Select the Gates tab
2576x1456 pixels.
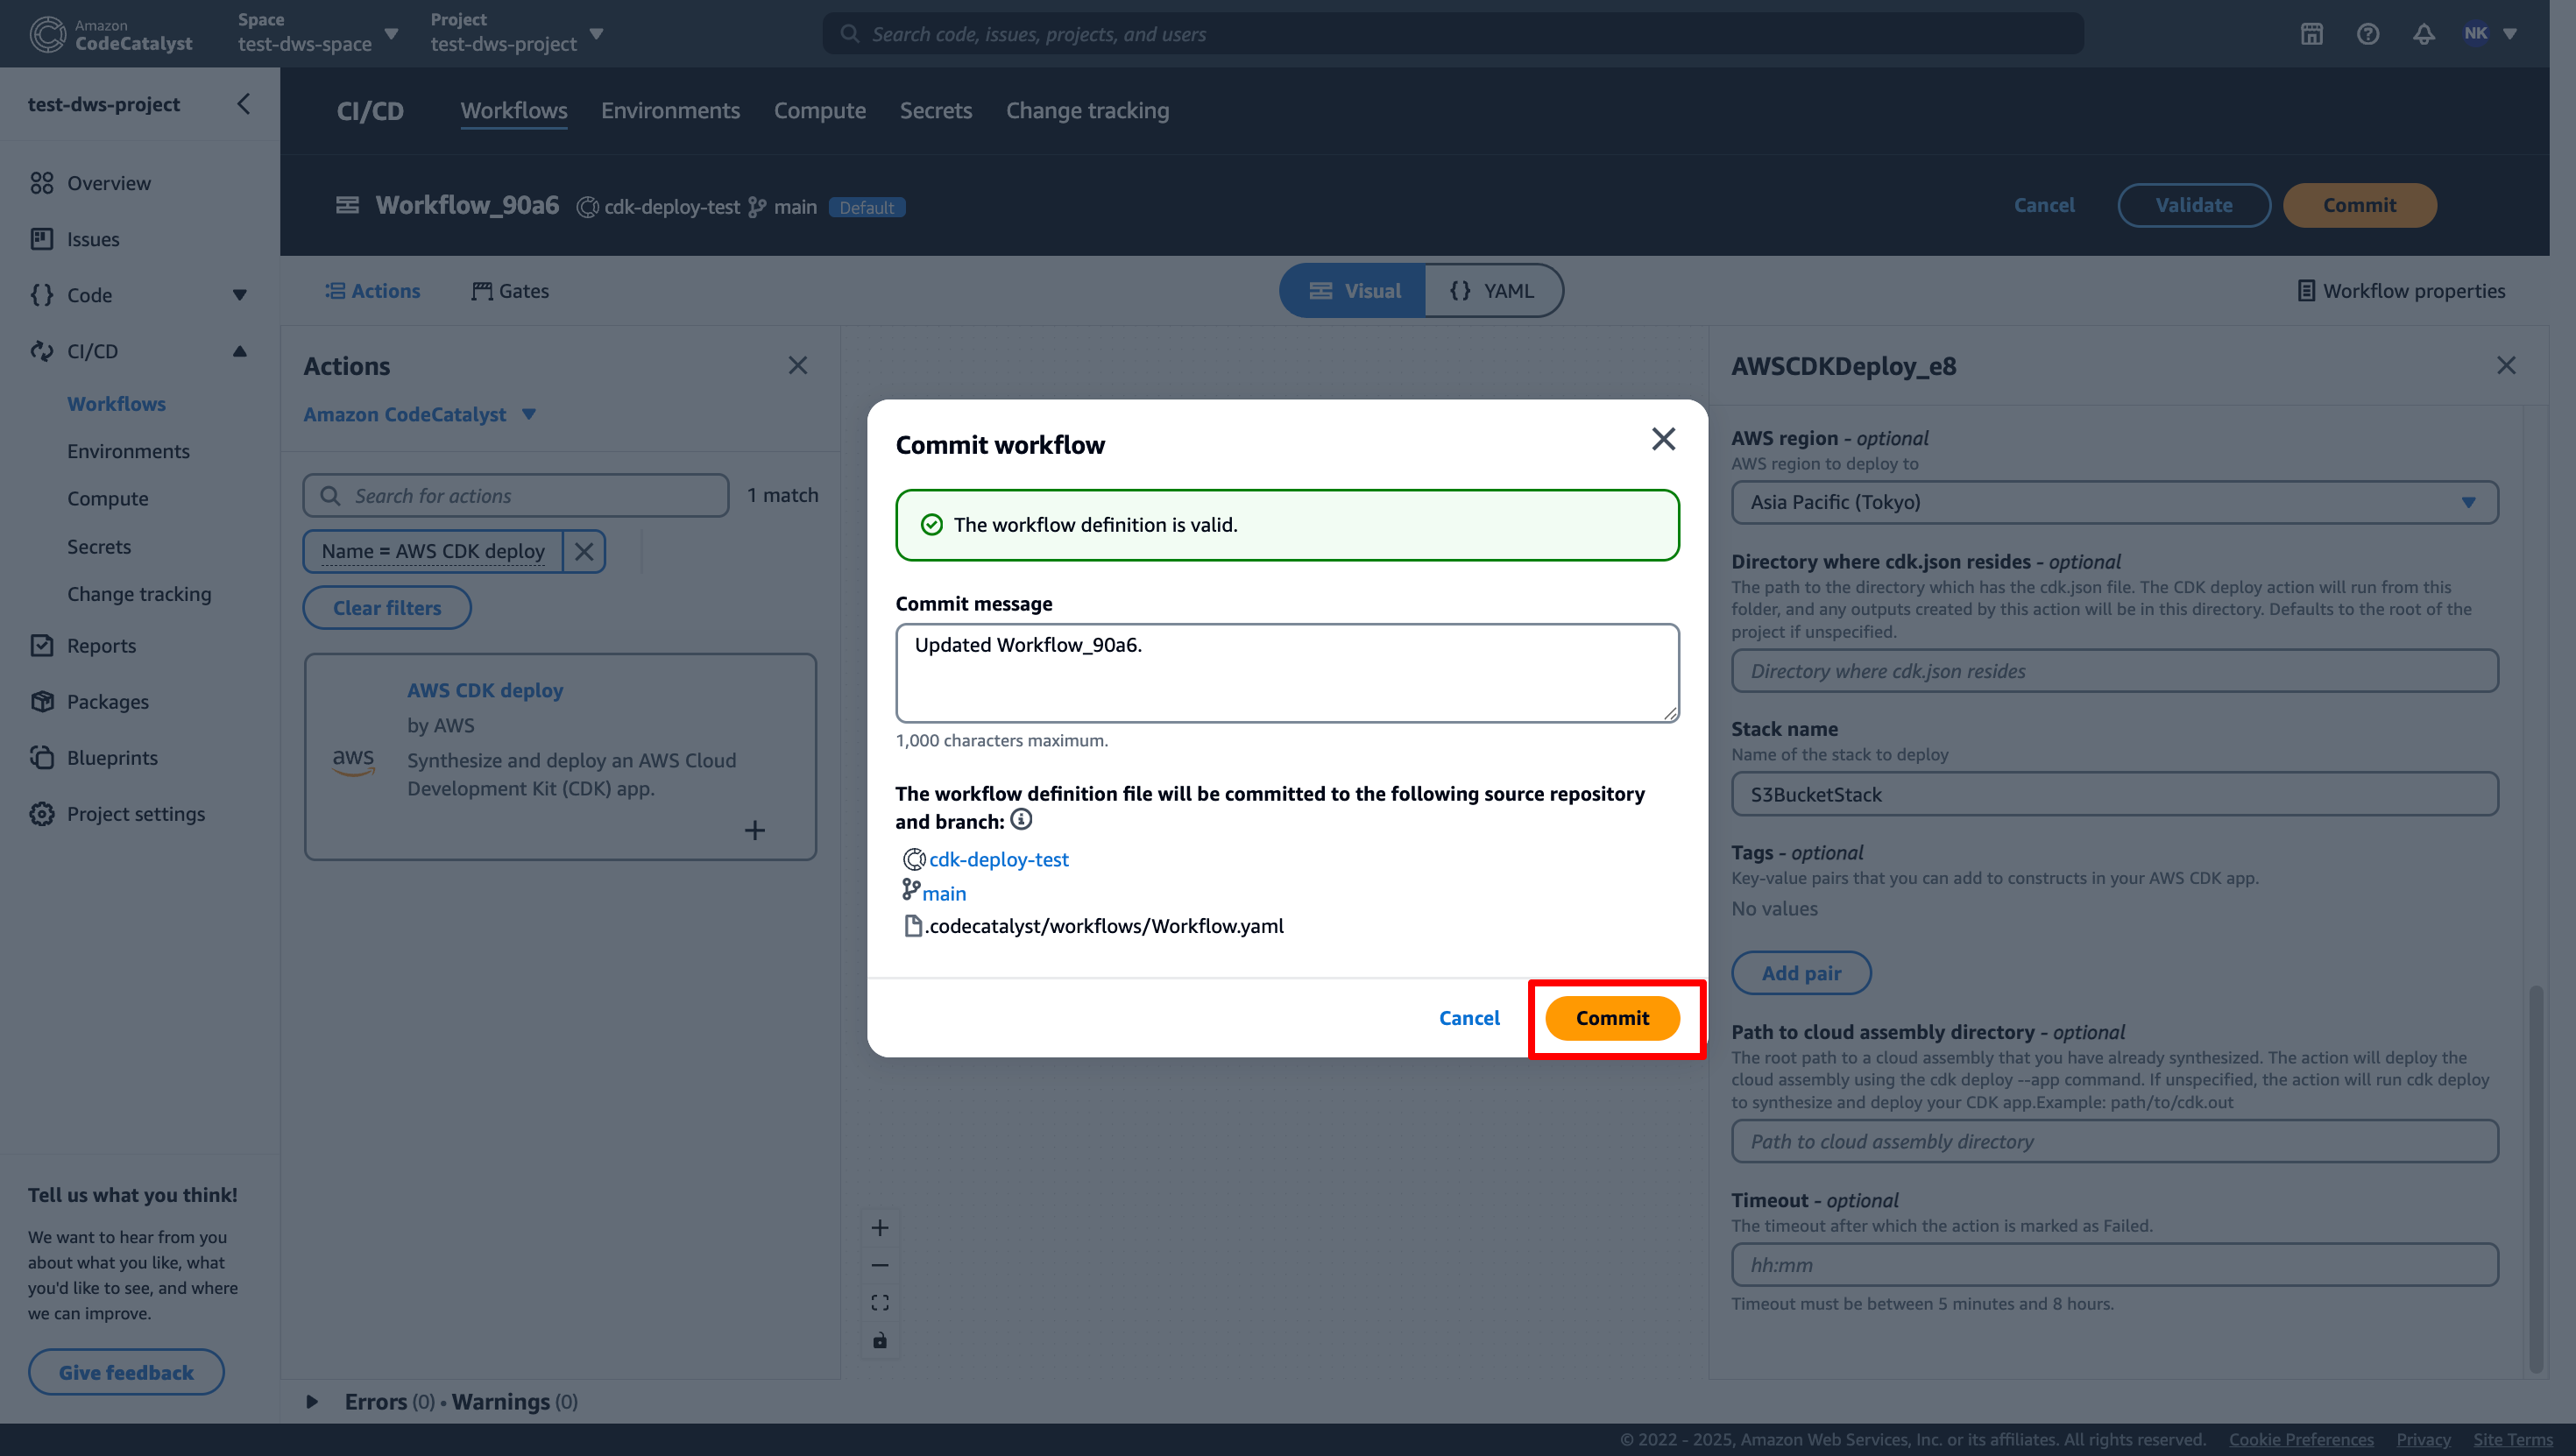(x=510, y=291)
